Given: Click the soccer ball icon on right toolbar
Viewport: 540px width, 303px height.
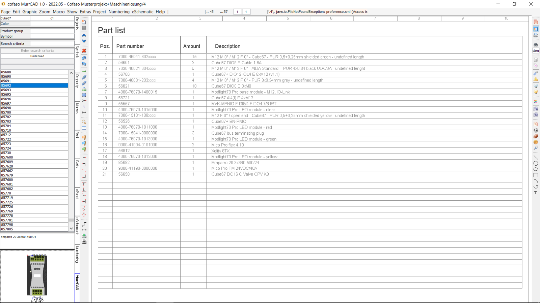Looking at the screenshot, I should point(536,130).
